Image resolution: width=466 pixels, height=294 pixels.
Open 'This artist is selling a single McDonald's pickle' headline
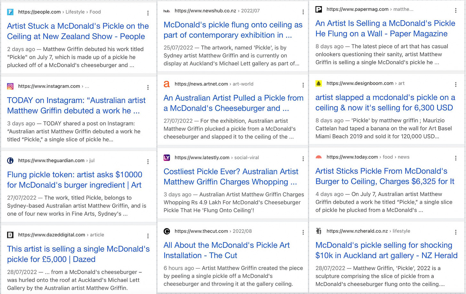[78, 254]
